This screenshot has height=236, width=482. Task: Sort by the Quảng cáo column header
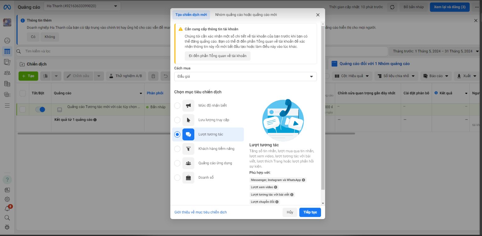point(97,93)
